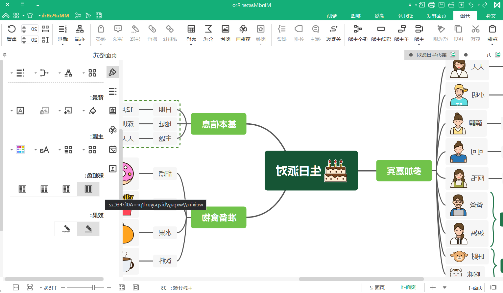This screenshot has height=293, width=503.
Task: Click the 重置 (Reset) circular arrow icon
Action: tap(12, 29)
